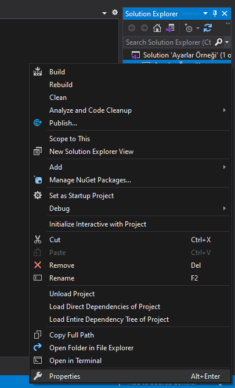Viewport: 235px width, 388px height.
Task: Click the Back arrow in Solution Explorer
Action: (132, 28)
